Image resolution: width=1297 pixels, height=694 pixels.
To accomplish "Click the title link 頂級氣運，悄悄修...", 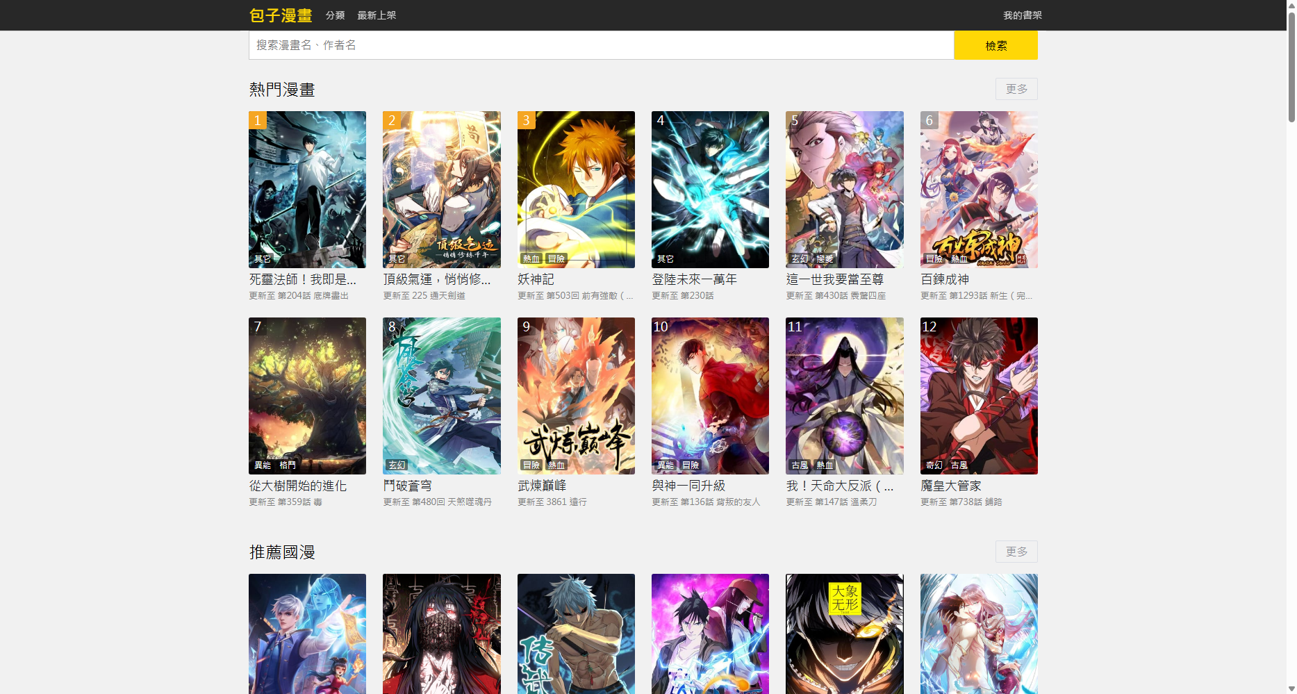I will 437,279.
